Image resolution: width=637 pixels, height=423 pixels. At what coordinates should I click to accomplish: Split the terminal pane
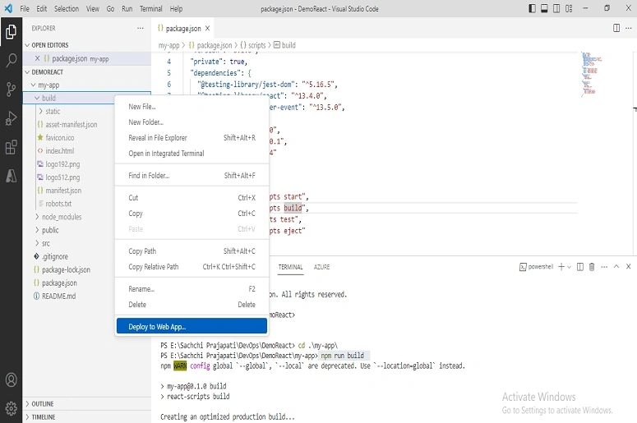point(580,267)
